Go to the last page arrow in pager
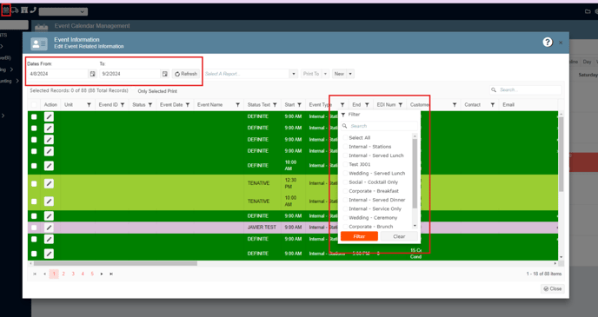Screen dimensions: 598x317 point(111,274)
